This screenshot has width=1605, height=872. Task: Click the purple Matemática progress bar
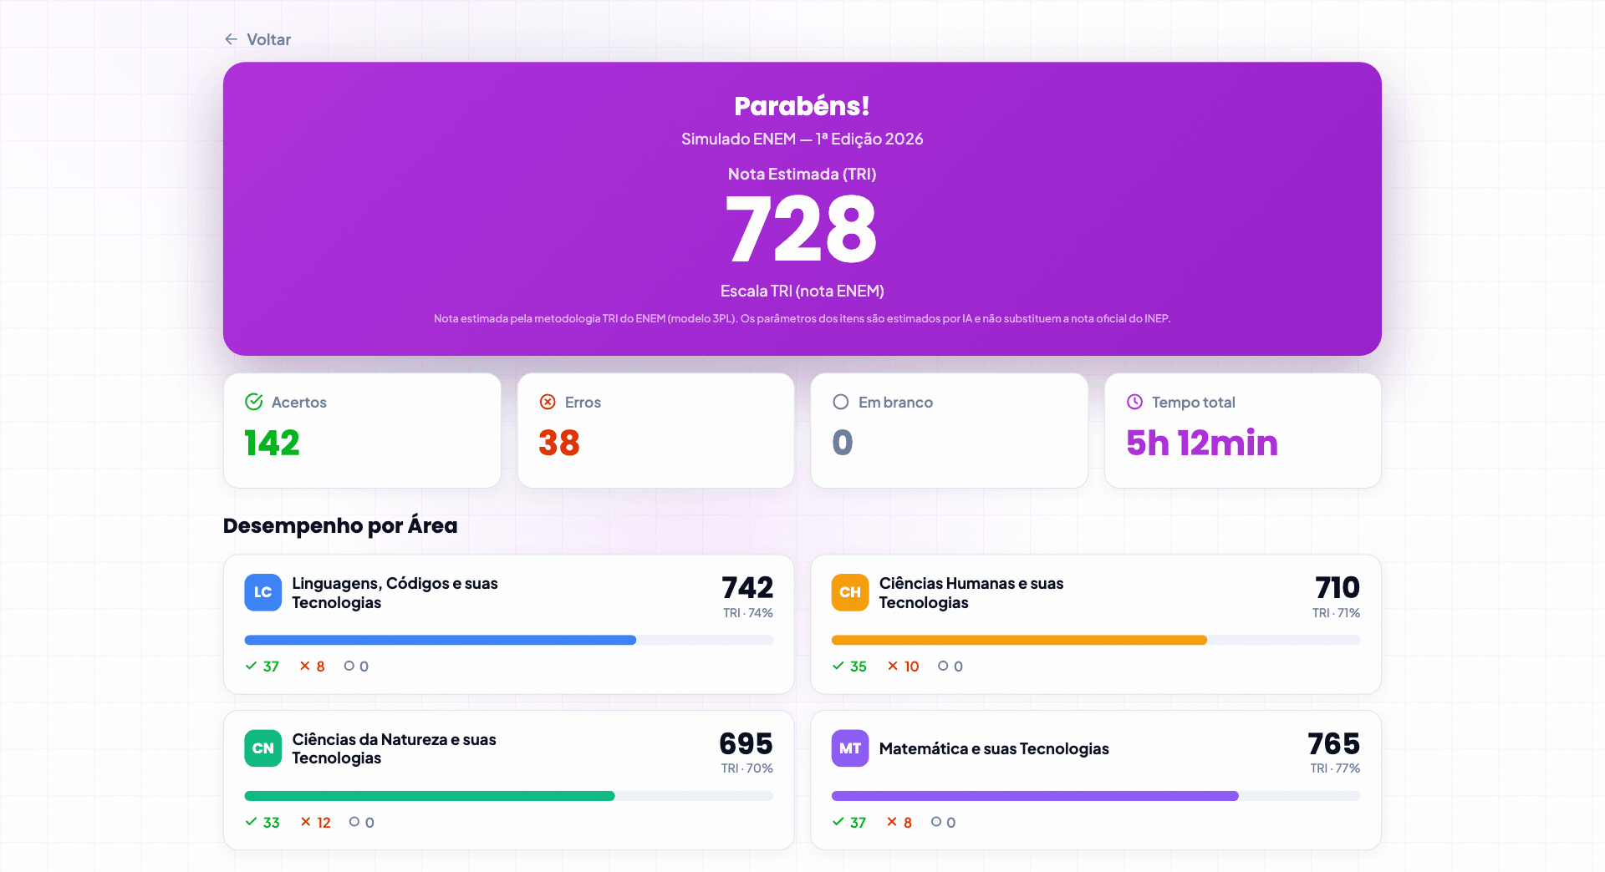coord(1096,796)
